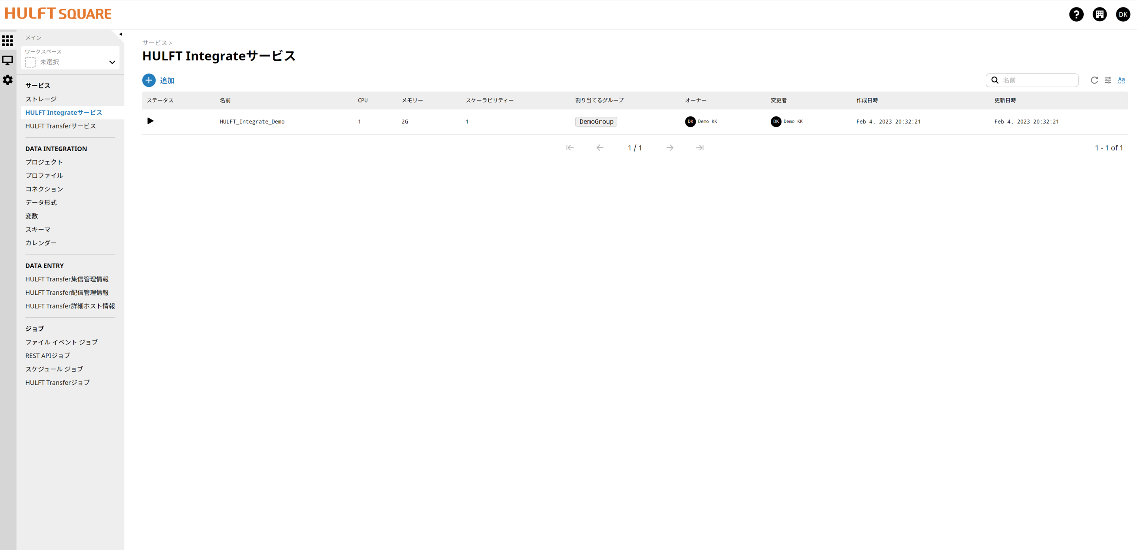Screen dimensions: 1137x550
Task: Open コネクション in the sidebar
Action: pos(44,189)
